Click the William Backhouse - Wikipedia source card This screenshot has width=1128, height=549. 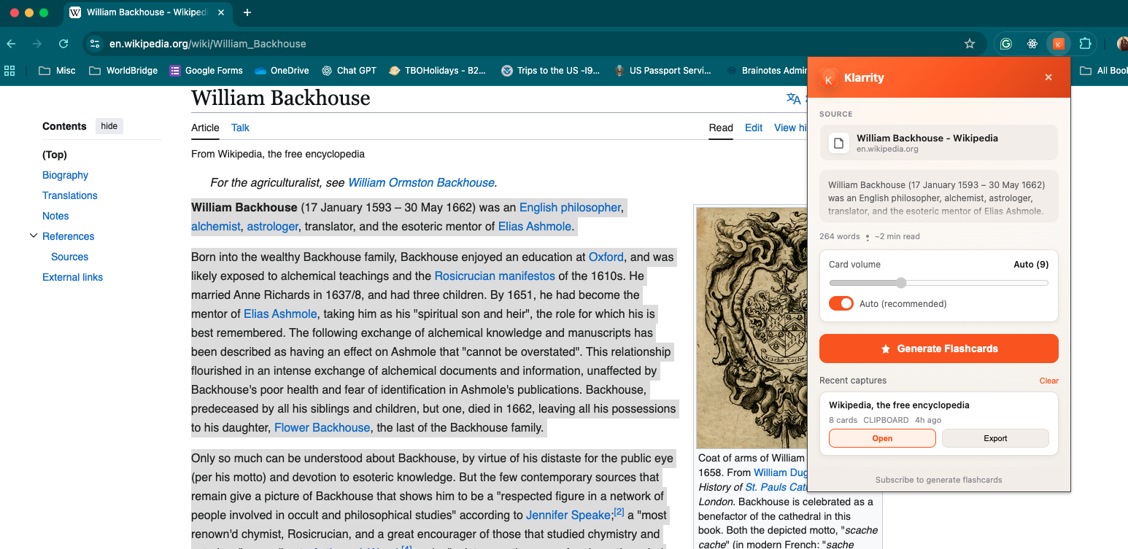click(x=938, y=143)
